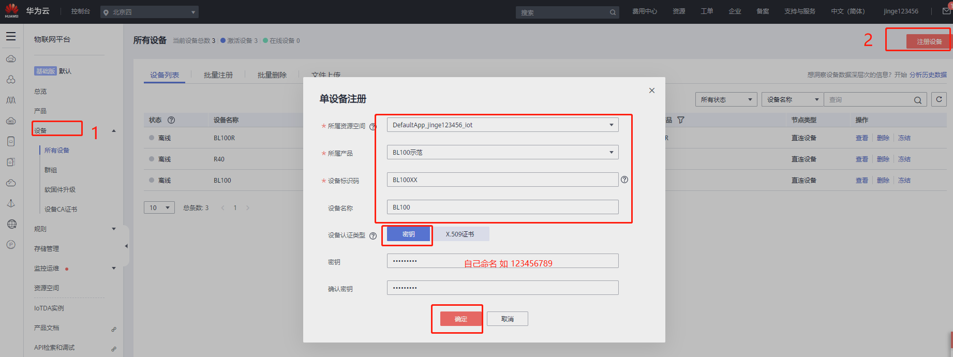Open 总览 in the sidebar
The image size is (953, 357).
pyautogui.click(x=40, y=92)
